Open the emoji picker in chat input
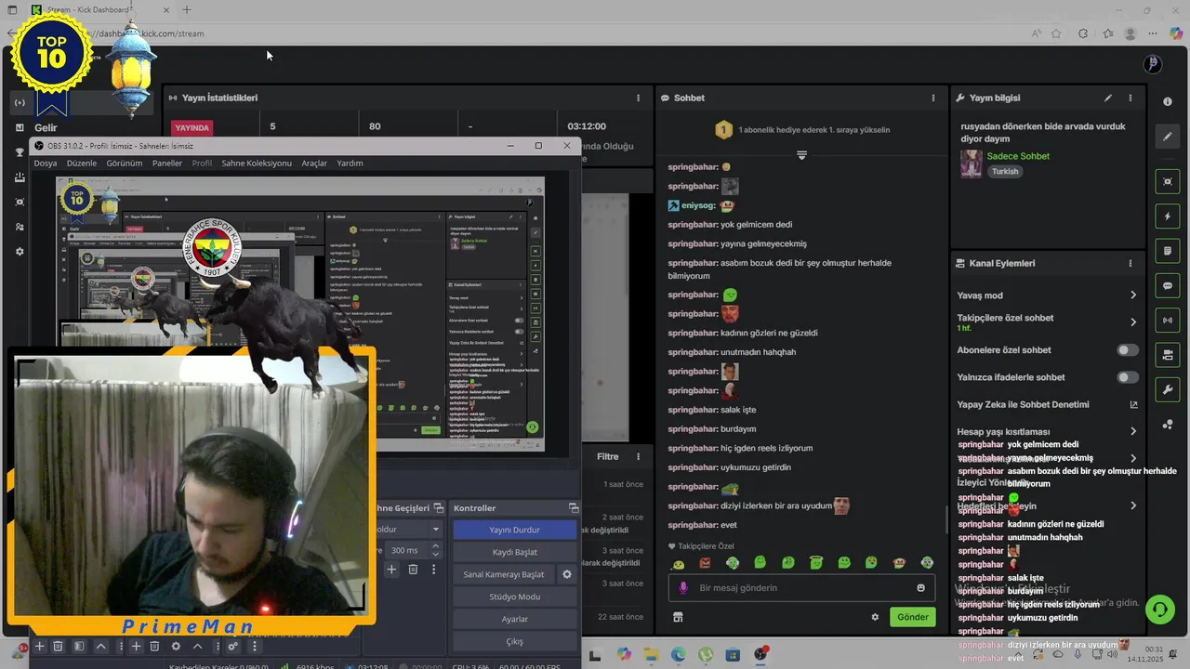 pyautogui.click(x=921, y=587)
